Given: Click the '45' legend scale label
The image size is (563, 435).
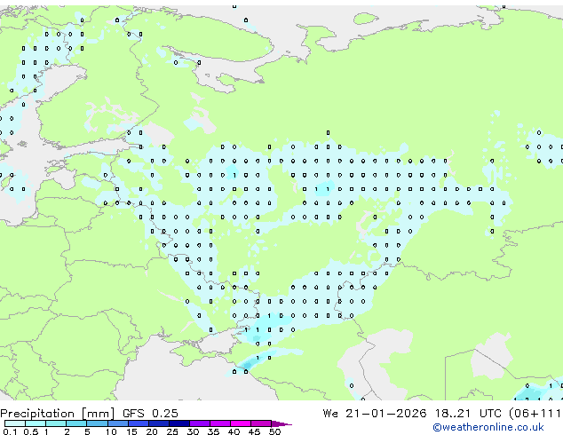Looking at the screenshot, I should [254, 431].
